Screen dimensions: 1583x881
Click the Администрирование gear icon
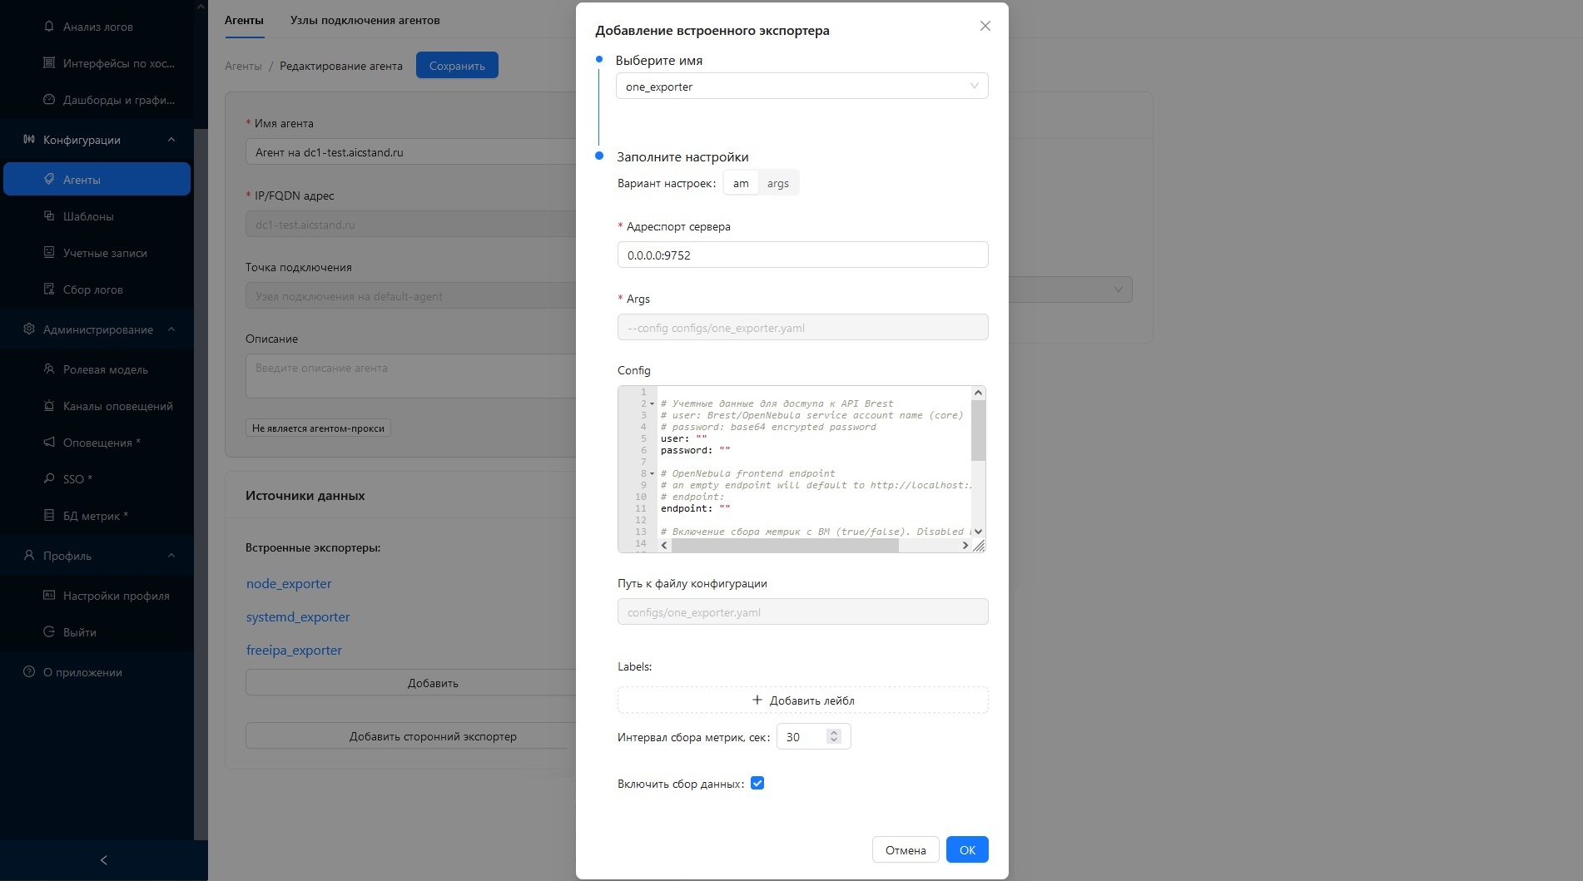pyautogui.click(x=29, y=329)
